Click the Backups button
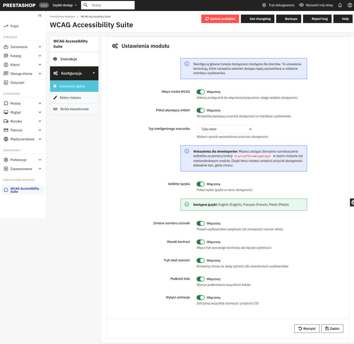This screenshot has height=344, width=354. [x=289, y=19]
